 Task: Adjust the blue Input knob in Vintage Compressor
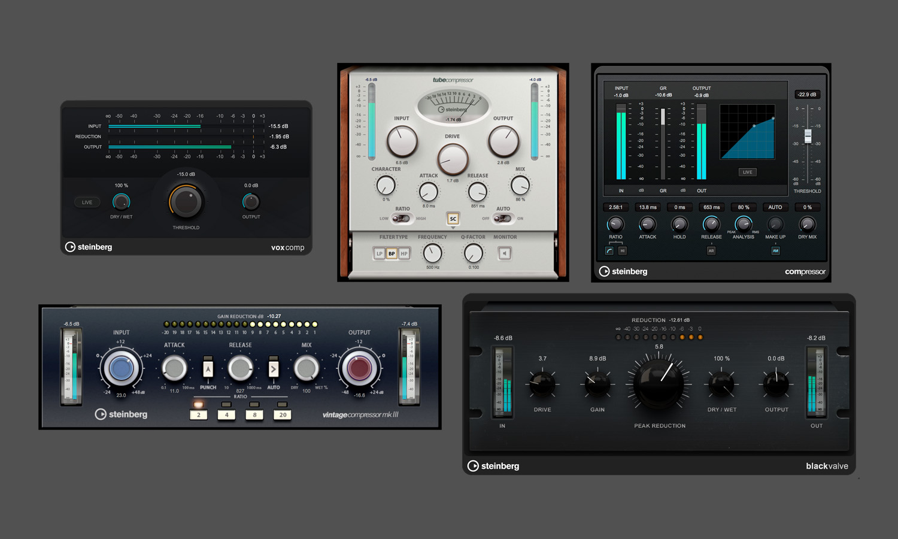[122, 368]
